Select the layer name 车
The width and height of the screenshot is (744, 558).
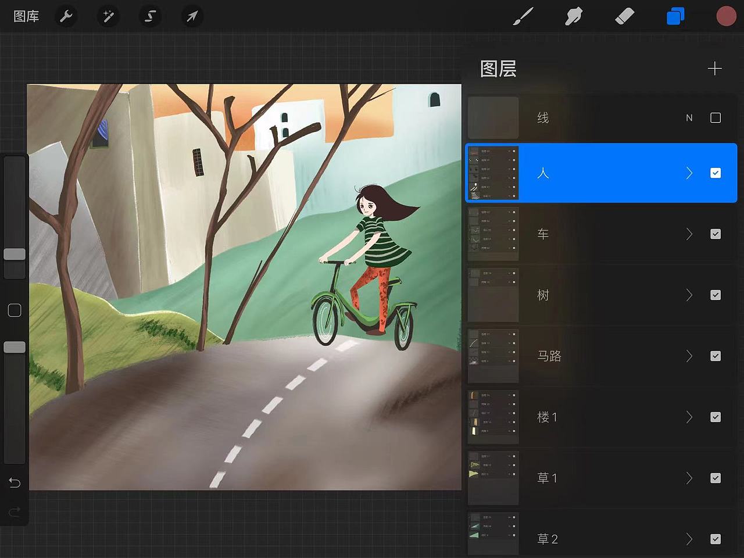543,234
